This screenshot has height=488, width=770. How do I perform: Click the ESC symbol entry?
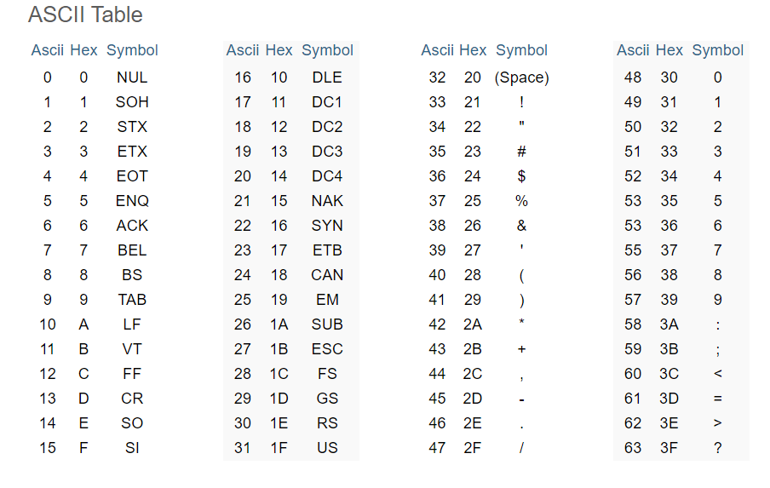327,349
